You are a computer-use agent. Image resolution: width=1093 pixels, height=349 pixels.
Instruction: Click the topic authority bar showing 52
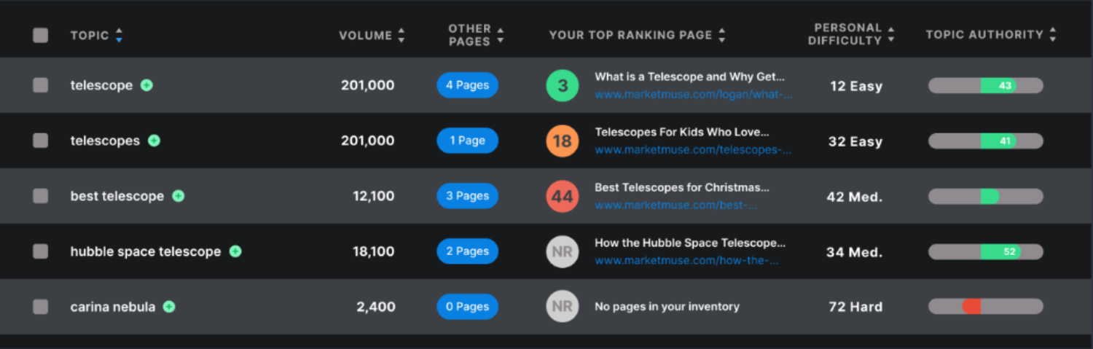tap(986, 251)
